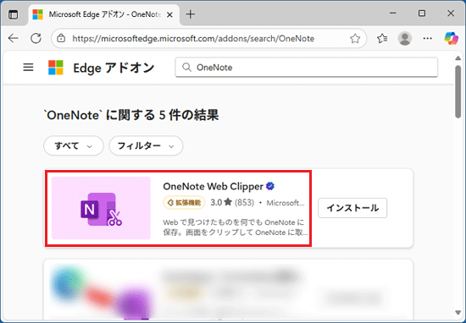Click the rating star next to 3.0
This screenshot has height=323, width=466.
228,202
